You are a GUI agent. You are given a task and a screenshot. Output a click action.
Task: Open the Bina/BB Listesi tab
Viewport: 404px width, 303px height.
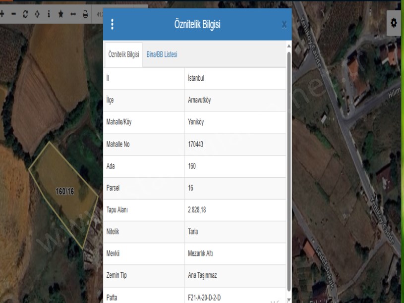pos(162,54)
